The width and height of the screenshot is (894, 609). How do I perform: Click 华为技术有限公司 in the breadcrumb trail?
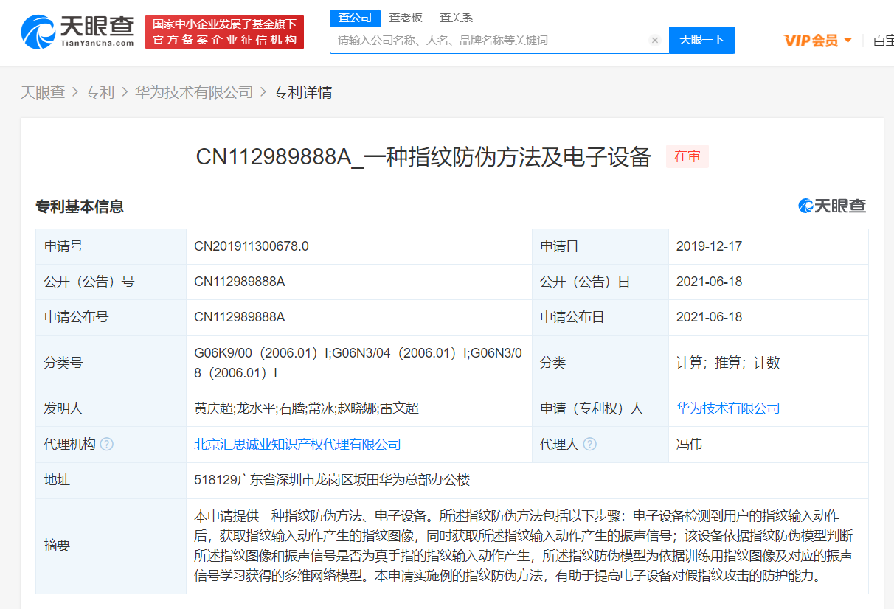pos(193,91)
